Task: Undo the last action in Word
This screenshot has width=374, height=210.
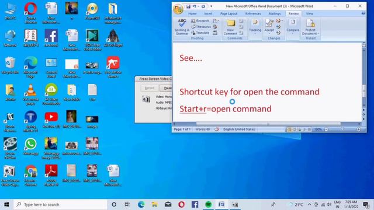Action: click(195, 6)
